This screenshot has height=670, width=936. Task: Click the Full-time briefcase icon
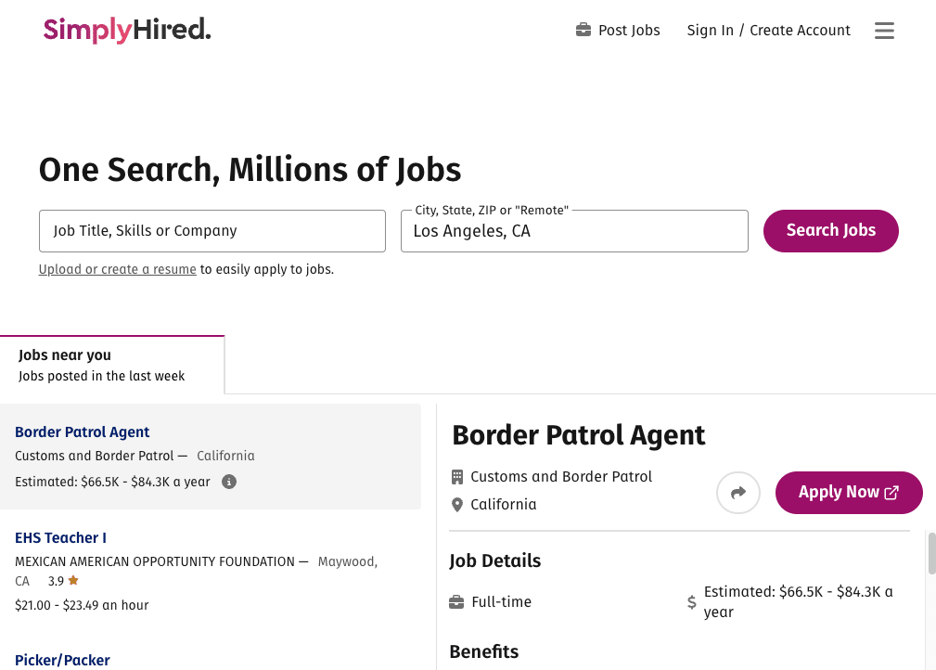click(x=456, y=602)
